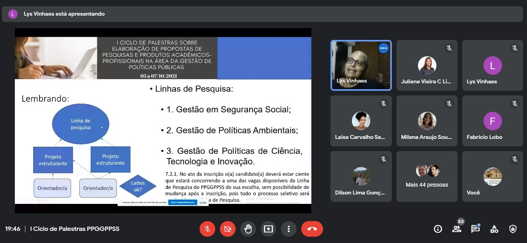The width and height of the screenshot is (527, 243).
Task: Click the 'Ocultar' link in sharing bar
Action: (203, 202)
